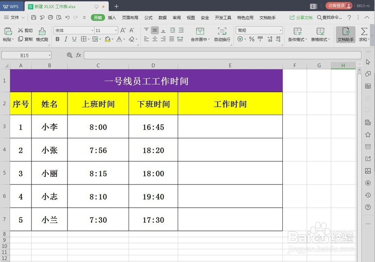
Task: Toggle bold formatting on selected cell
Action: 57,39
